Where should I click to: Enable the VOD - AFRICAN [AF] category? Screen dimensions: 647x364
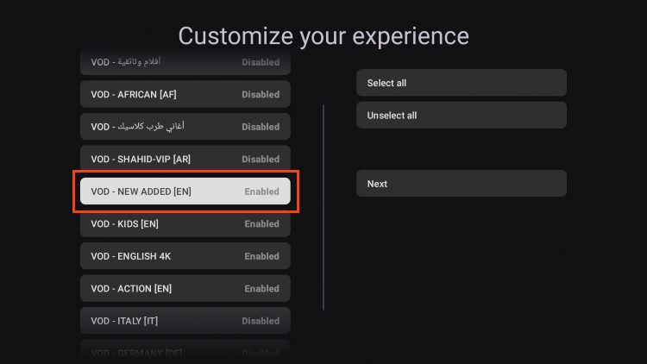click(x=185, y=94)
